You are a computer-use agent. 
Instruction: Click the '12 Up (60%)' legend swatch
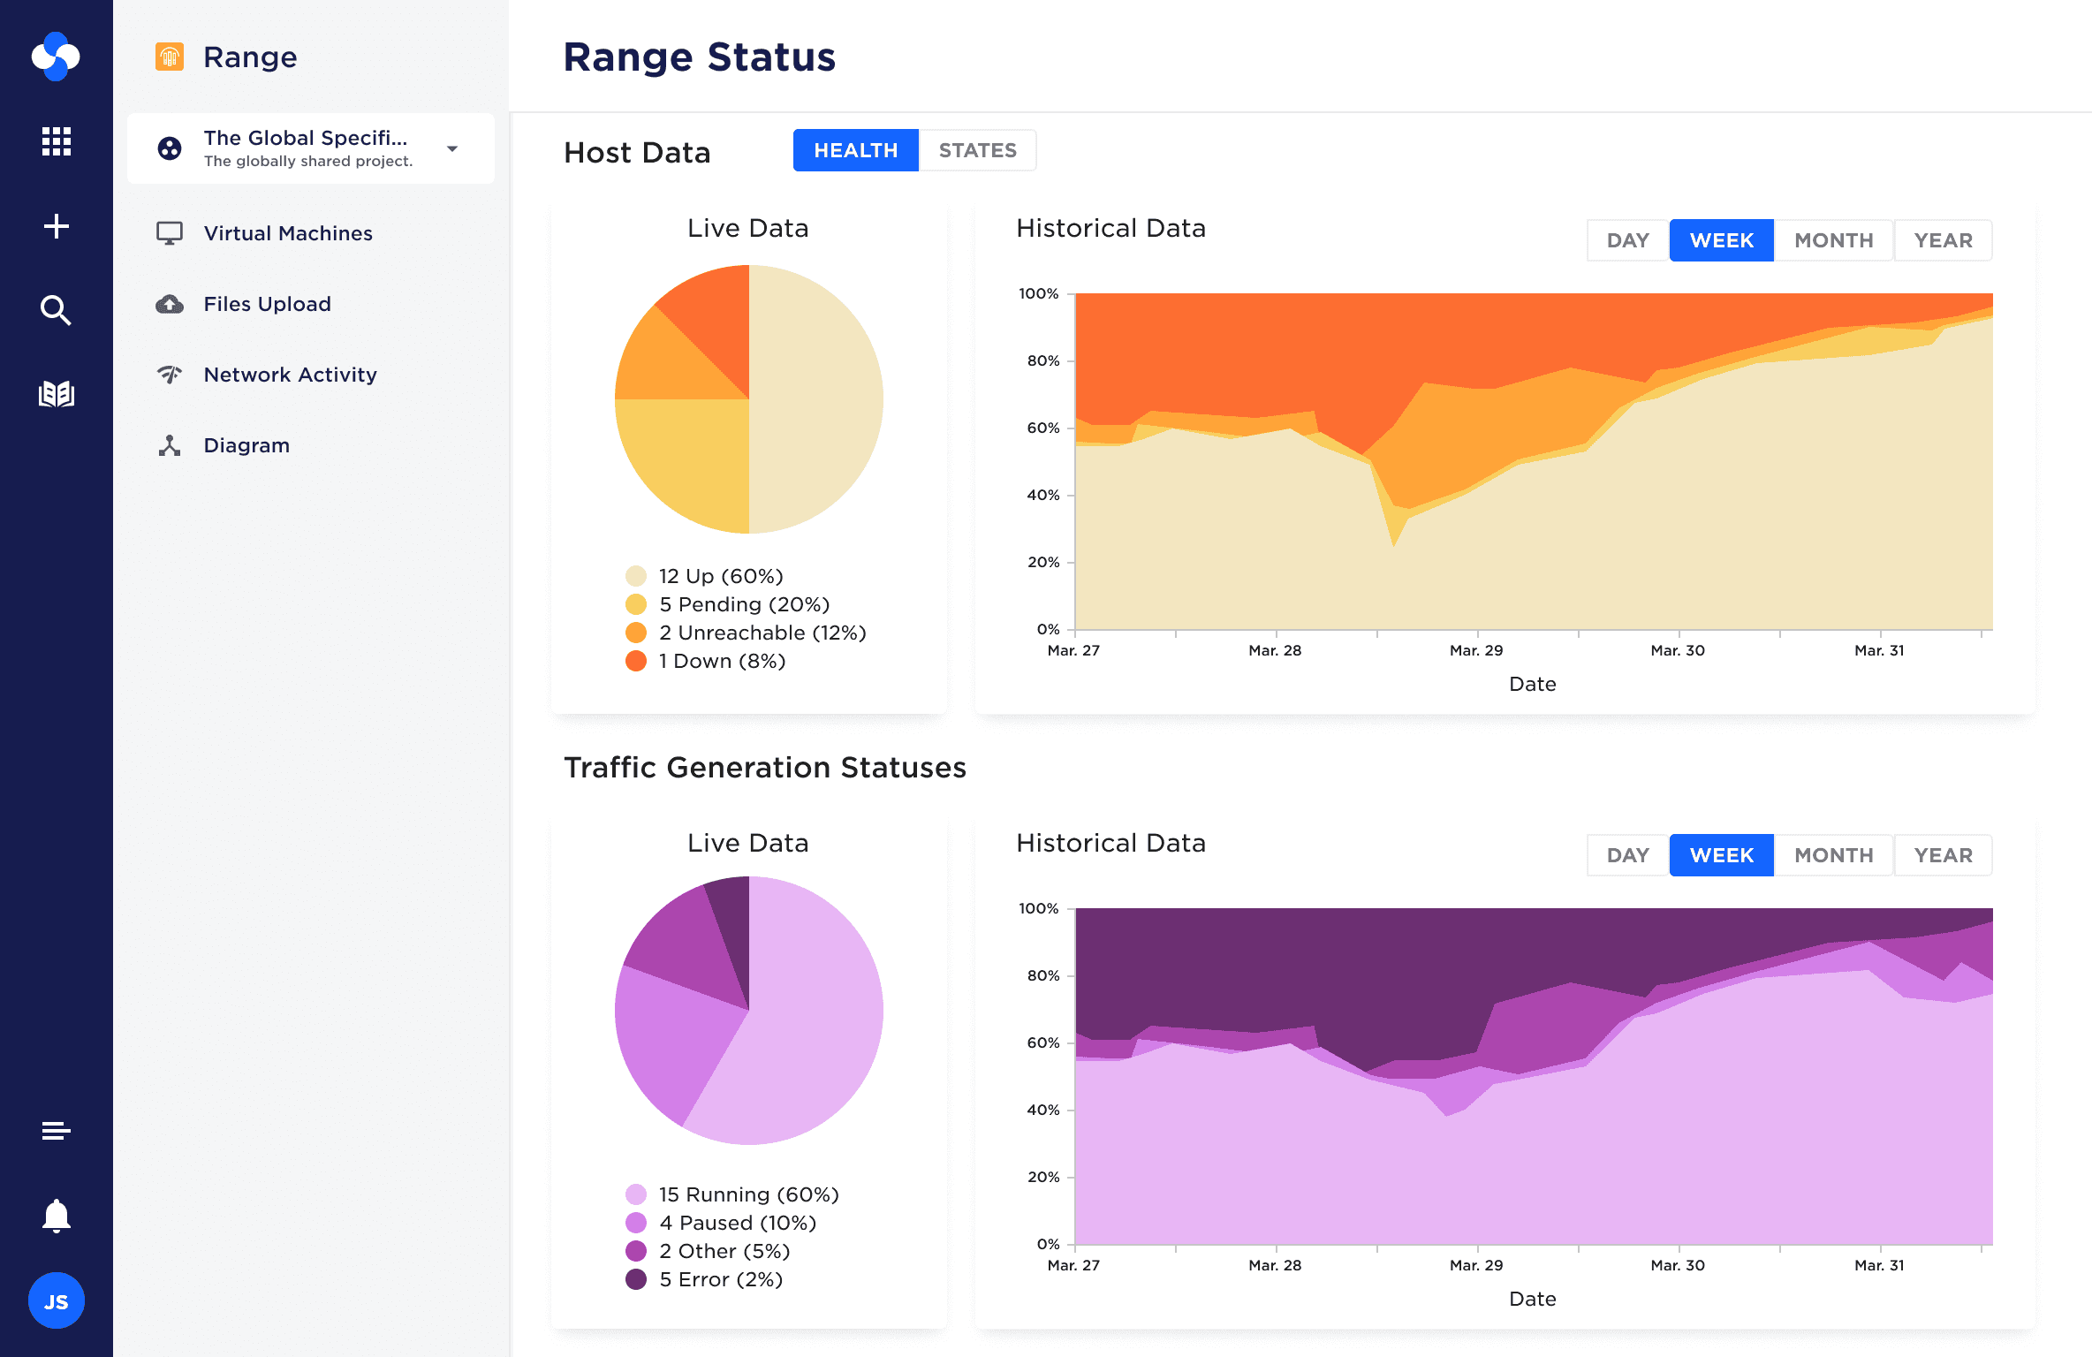click(636, 576)
